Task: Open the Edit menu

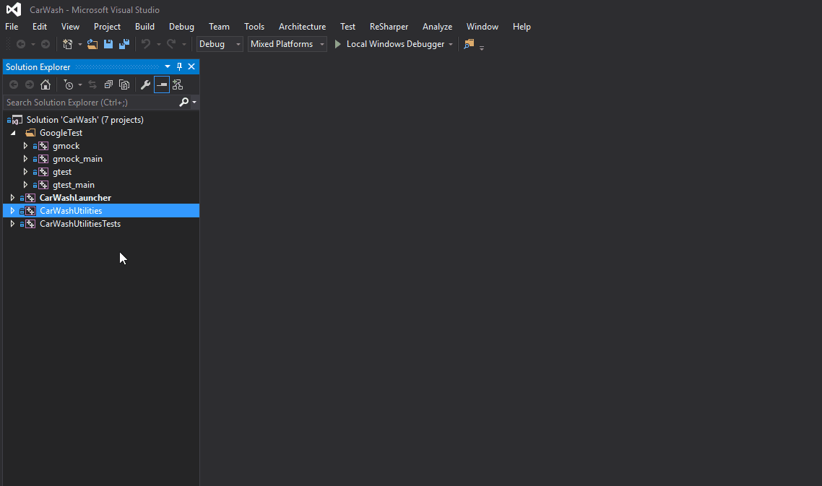Action: (39, 26)
